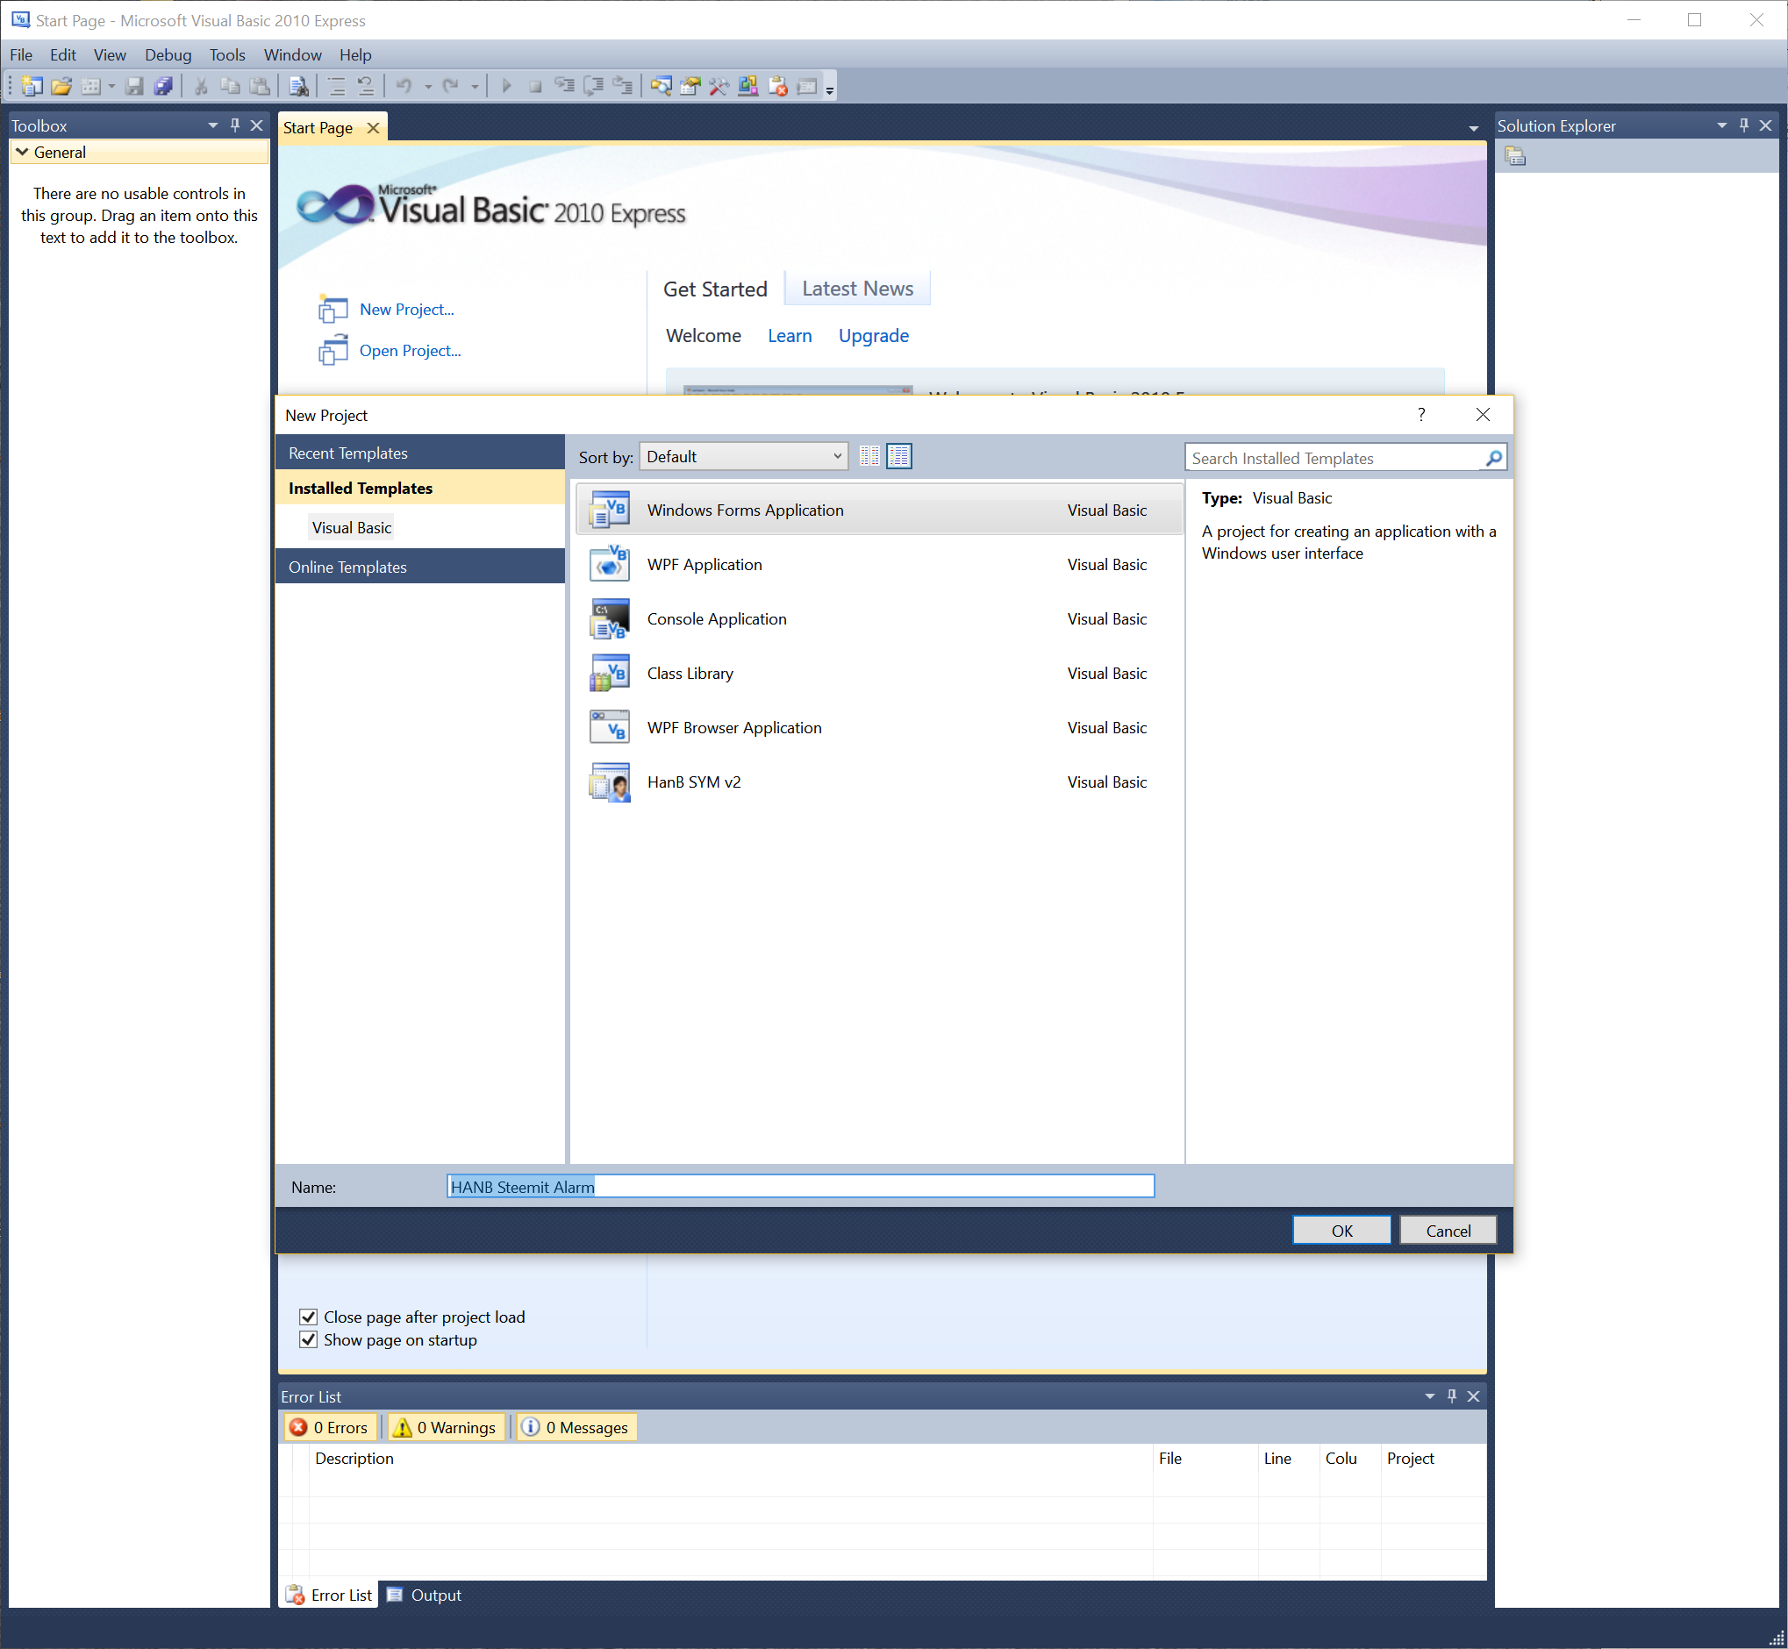Select the Windows Forms Application template
Viewport: 1788px width, 1649px height.
[x=745, y=510]
